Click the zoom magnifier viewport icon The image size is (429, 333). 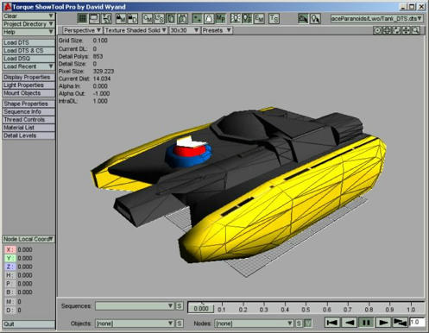point(415,30)
